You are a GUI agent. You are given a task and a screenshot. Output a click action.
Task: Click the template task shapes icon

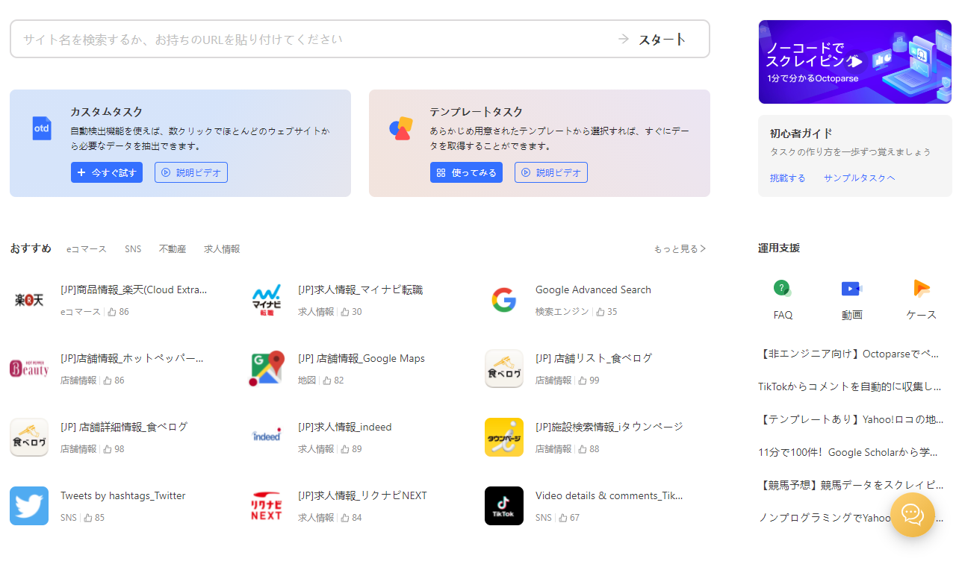click(x=401, y=128)
